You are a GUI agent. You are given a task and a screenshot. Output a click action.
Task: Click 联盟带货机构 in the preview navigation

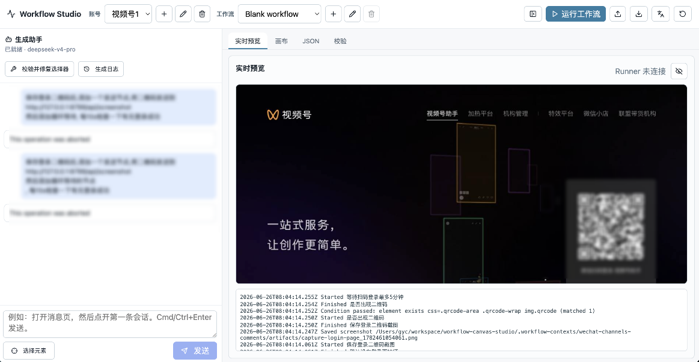pos(637,113)
